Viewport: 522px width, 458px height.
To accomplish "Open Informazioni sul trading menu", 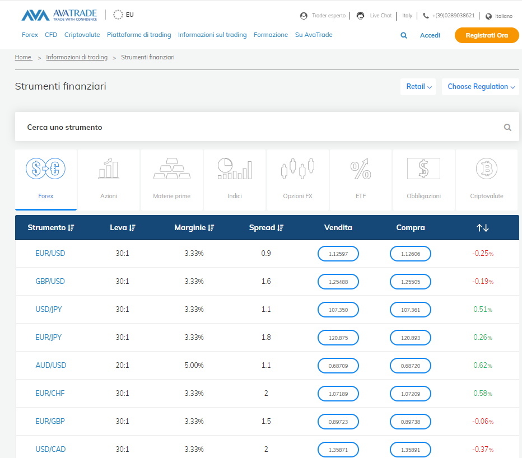I will pos(212,35).
